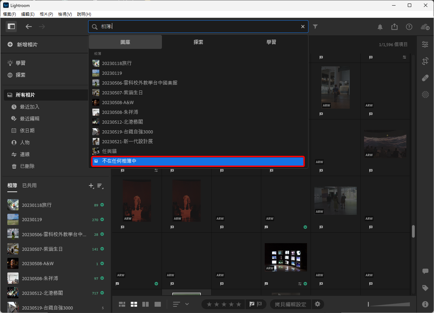Open the filter funnel icon beside search
Viewport: 434px width, 313px height.
315,27
